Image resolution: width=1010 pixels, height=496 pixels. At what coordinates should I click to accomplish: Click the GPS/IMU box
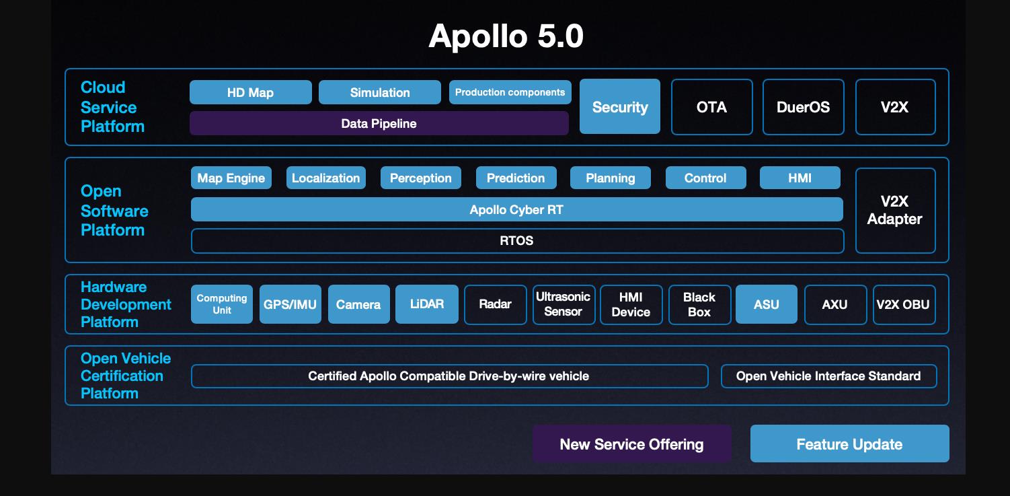290,304
